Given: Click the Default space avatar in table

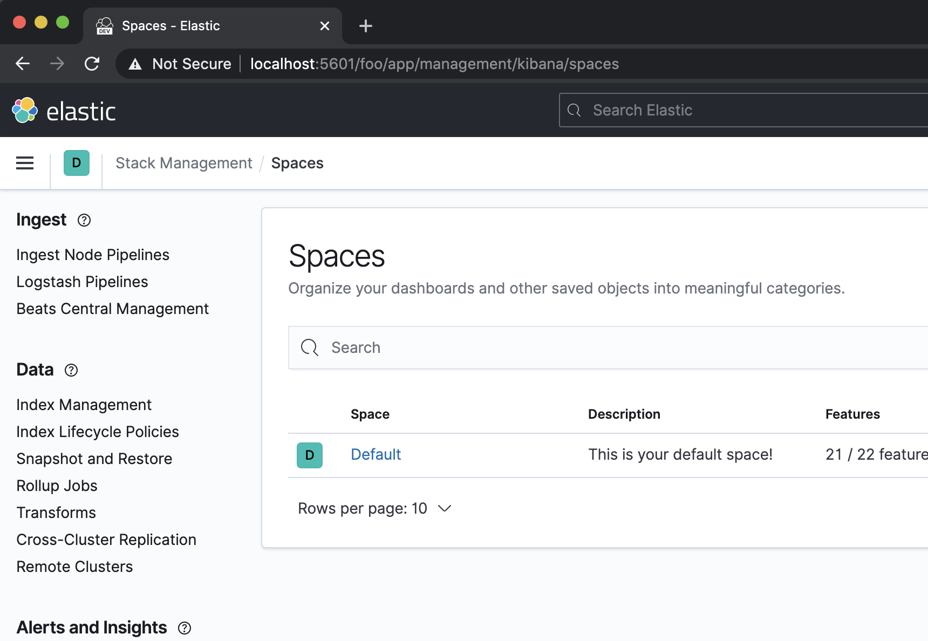Looking at the screenshot, I should click(x=310, y=455).
